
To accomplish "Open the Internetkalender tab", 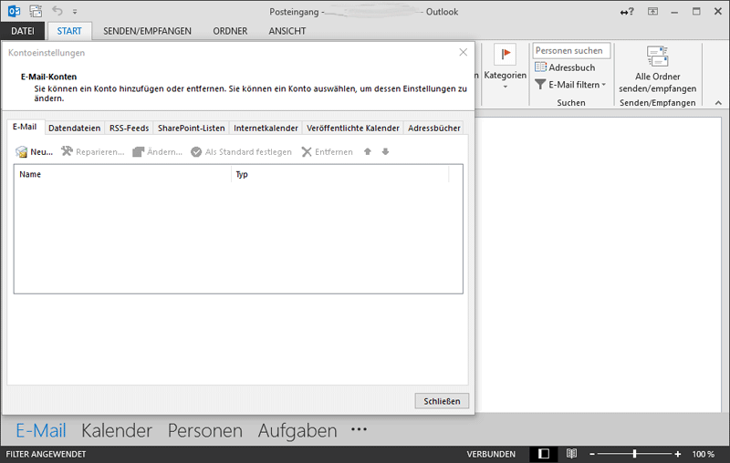I will (266, 129).
